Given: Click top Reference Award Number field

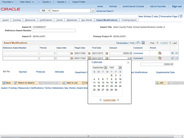Looking at the screenshot, I should (x=54, y=30).
